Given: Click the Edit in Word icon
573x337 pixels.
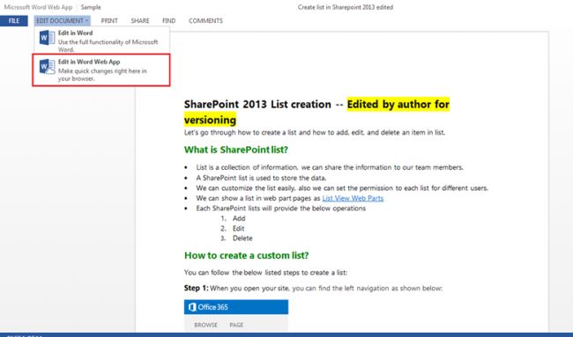Looking at the screenshot, I should click(47, 38).
